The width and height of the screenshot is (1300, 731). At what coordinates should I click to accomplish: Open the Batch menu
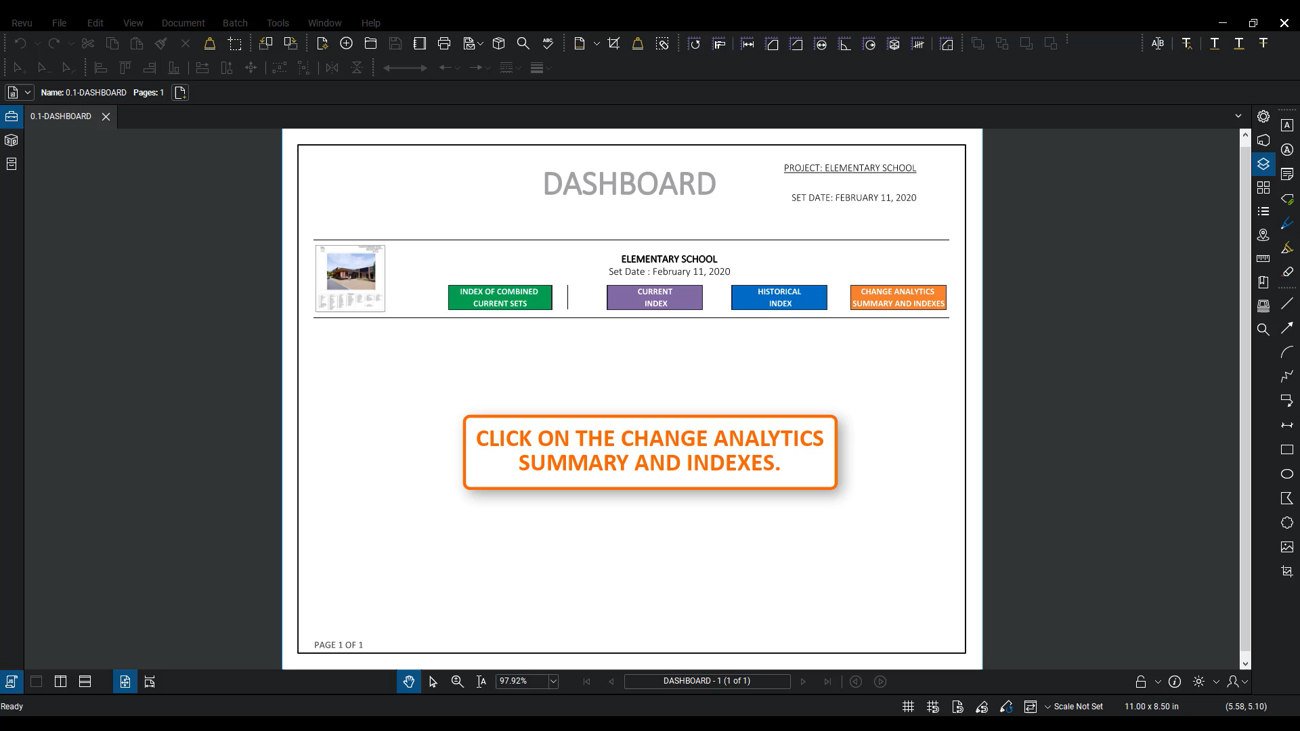click(x=235, y=23)
